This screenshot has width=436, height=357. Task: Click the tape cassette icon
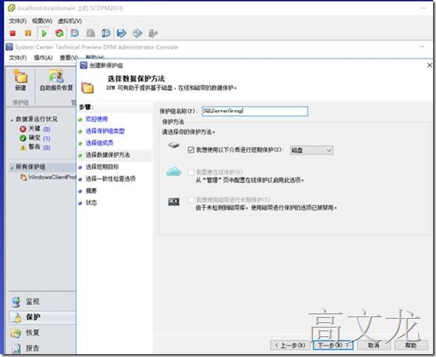174,201
